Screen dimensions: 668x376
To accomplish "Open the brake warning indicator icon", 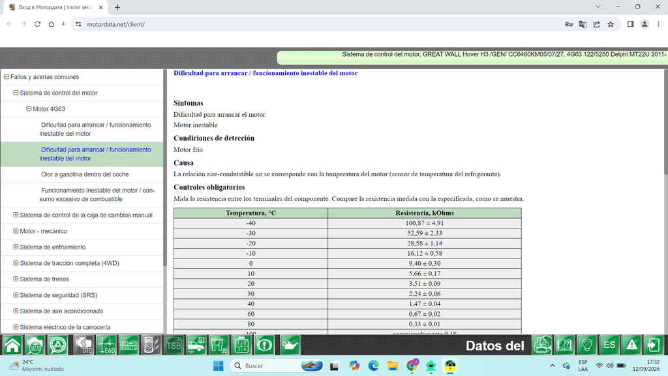I will pos(264,345).
